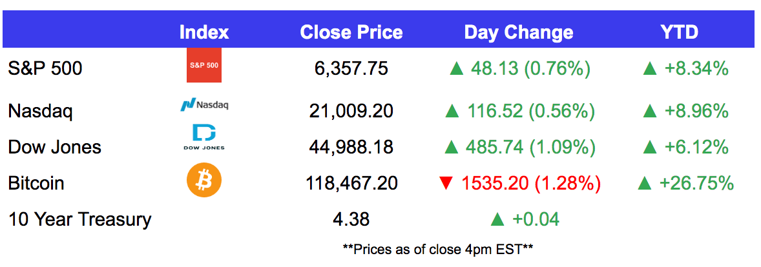The image size is (761, 267).
Task: Select the Index column header
Action: (x=204, y=32)
